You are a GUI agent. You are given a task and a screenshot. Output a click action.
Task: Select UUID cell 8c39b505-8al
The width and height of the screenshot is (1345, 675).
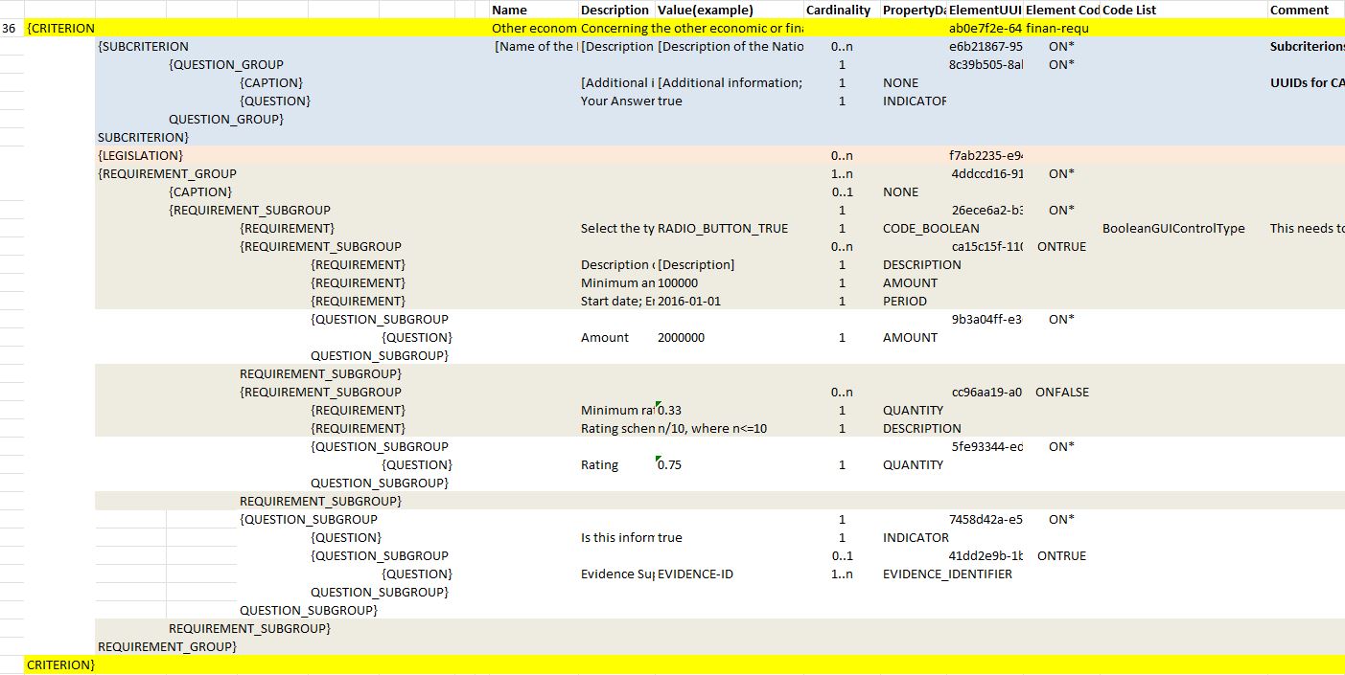click(985, 65)
